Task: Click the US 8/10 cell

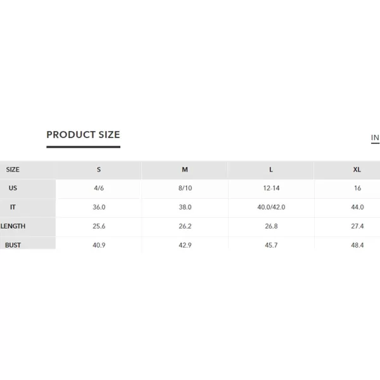Action: coord(185,188)
